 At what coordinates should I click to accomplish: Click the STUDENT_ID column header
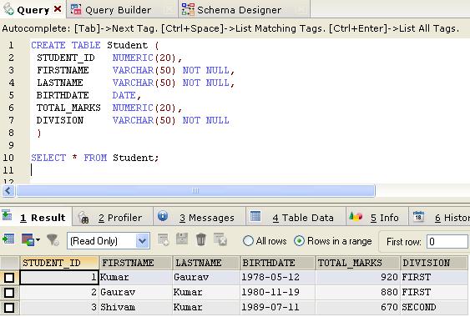pos(59,263)
